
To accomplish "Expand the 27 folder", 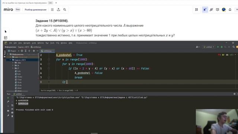I will pyautogui.click(x=13, y=68).
